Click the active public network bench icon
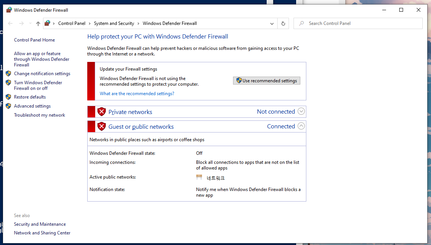The height and width of the screenshot is (245, 431). [x=199, y=177]
